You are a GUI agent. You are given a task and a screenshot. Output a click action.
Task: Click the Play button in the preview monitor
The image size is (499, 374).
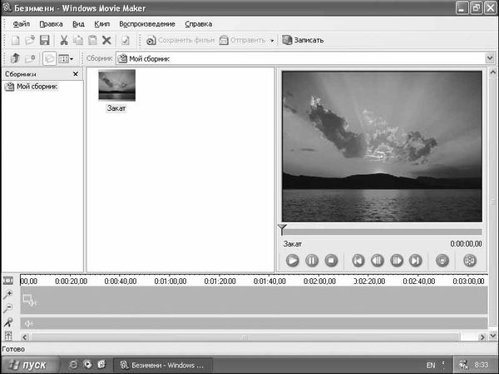coord(293,261)
